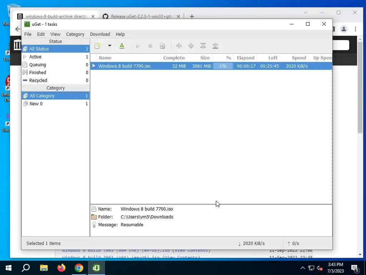The width and height of the screenshot is (366, 275).
Task: Open the View menu in uGet
Action: [x=55, y=34]
